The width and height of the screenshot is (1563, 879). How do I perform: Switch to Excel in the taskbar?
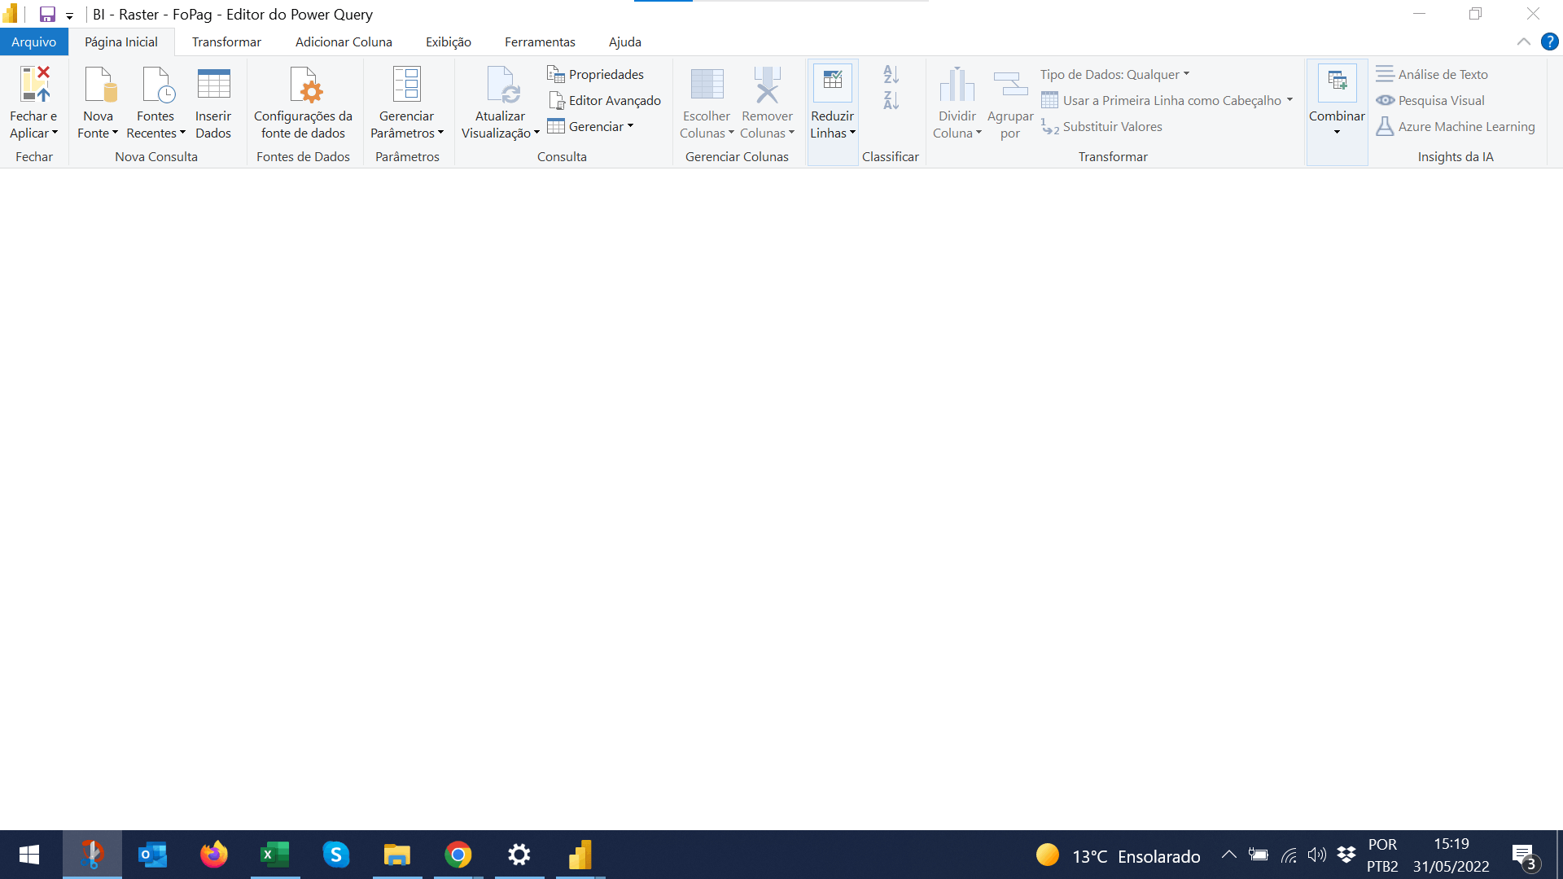coord(274,855)
